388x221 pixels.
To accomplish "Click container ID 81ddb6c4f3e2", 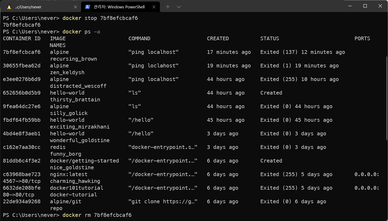I will pyautogui.click(x=22, y=161).
